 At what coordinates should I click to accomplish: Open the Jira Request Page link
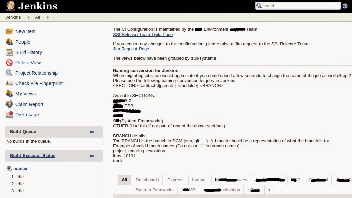(131, 49)
